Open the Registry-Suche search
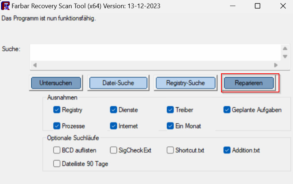This screenshot has height=184, width=293. click(185, 83)
